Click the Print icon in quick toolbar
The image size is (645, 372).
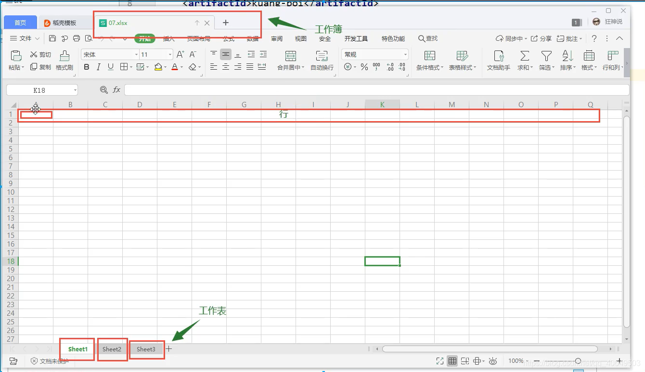click(x=77, y=38)
